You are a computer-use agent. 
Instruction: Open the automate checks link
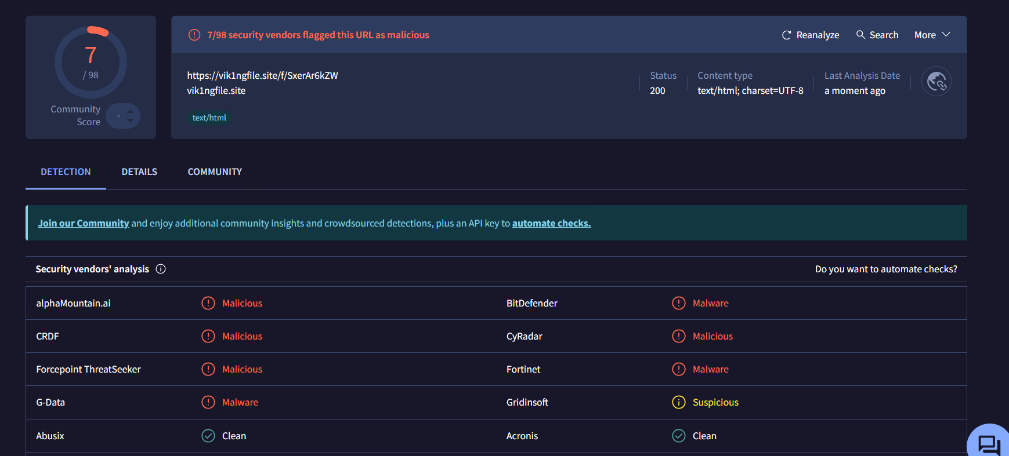[551, 223]
